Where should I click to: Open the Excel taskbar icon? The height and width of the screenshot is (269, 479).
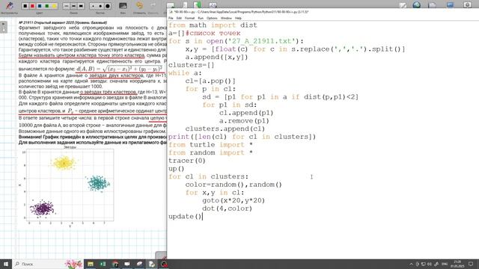pyautogui.click(x=103, y=264)
